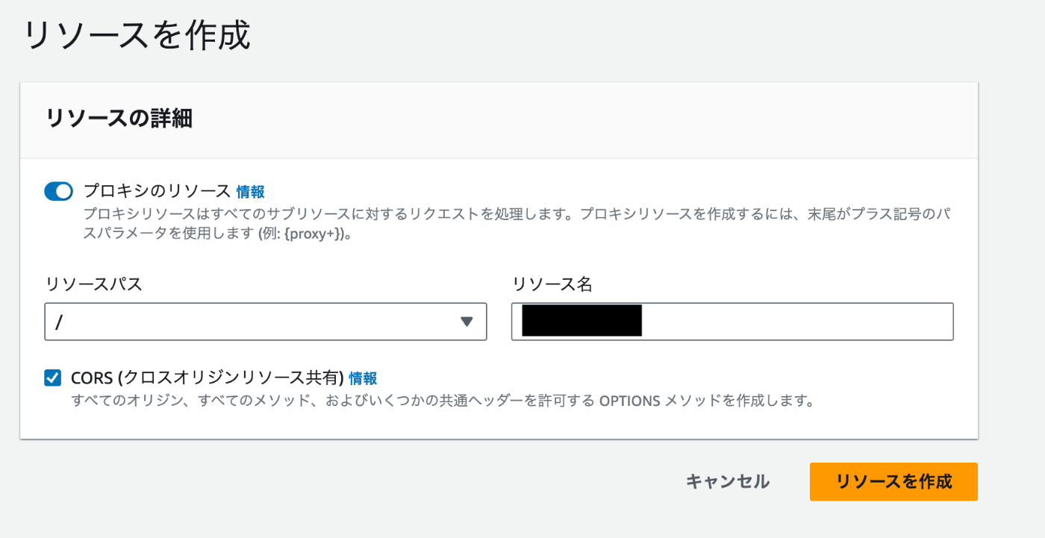Focus the リソース名 input field

[x=732, y=322]
